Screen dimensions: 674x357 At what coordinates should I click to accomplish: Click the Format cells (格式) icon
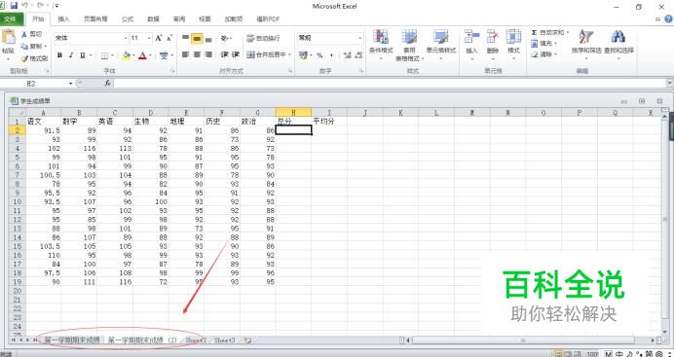pyautogui.click(x=513, y=36)
